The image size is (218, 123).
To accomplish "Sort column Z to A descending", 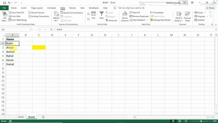I will (x=89, y=19).
